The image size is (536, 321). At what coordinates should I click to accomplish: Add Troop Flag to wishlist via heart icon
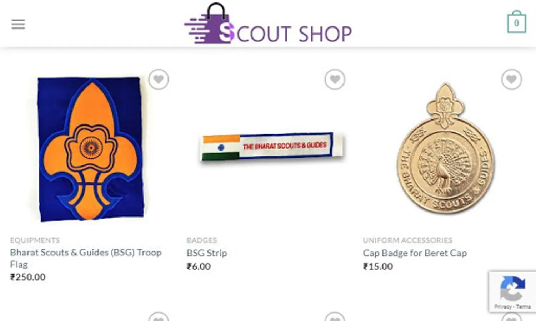tap(159, 79)
